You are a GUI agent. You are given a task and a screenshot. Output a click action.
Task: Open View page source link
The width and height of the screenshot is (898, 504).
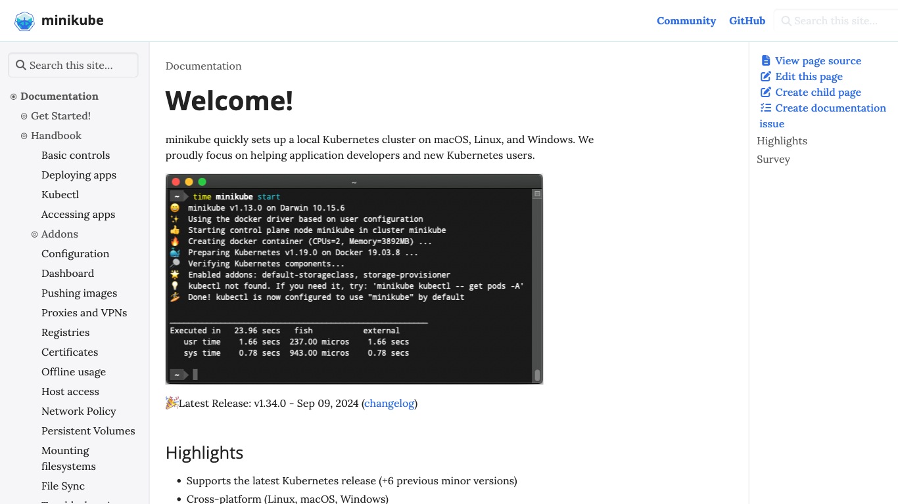(818, 60)
